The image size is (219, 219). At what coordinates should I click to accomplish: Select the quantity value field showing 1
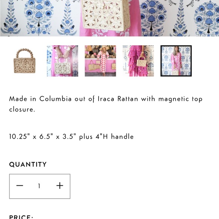click(x=39, y=186)
